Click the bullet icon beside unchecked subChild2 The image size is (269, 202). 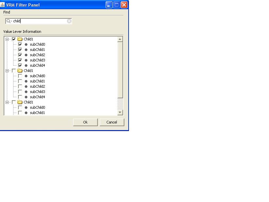pos(26,86)
